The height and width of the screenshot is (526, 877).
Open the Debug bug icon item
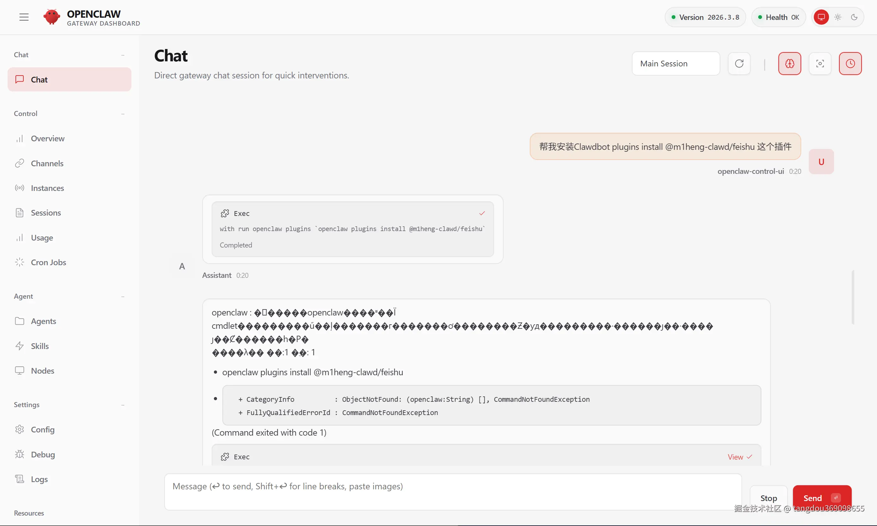pyautogui.click(x=43, y=454)
